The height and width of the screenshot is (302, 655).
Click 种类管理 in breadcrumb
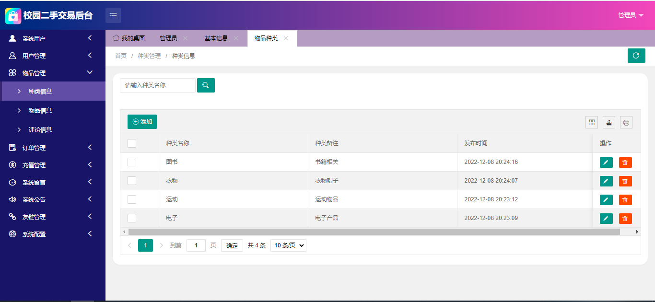click(x=149, y=56)
